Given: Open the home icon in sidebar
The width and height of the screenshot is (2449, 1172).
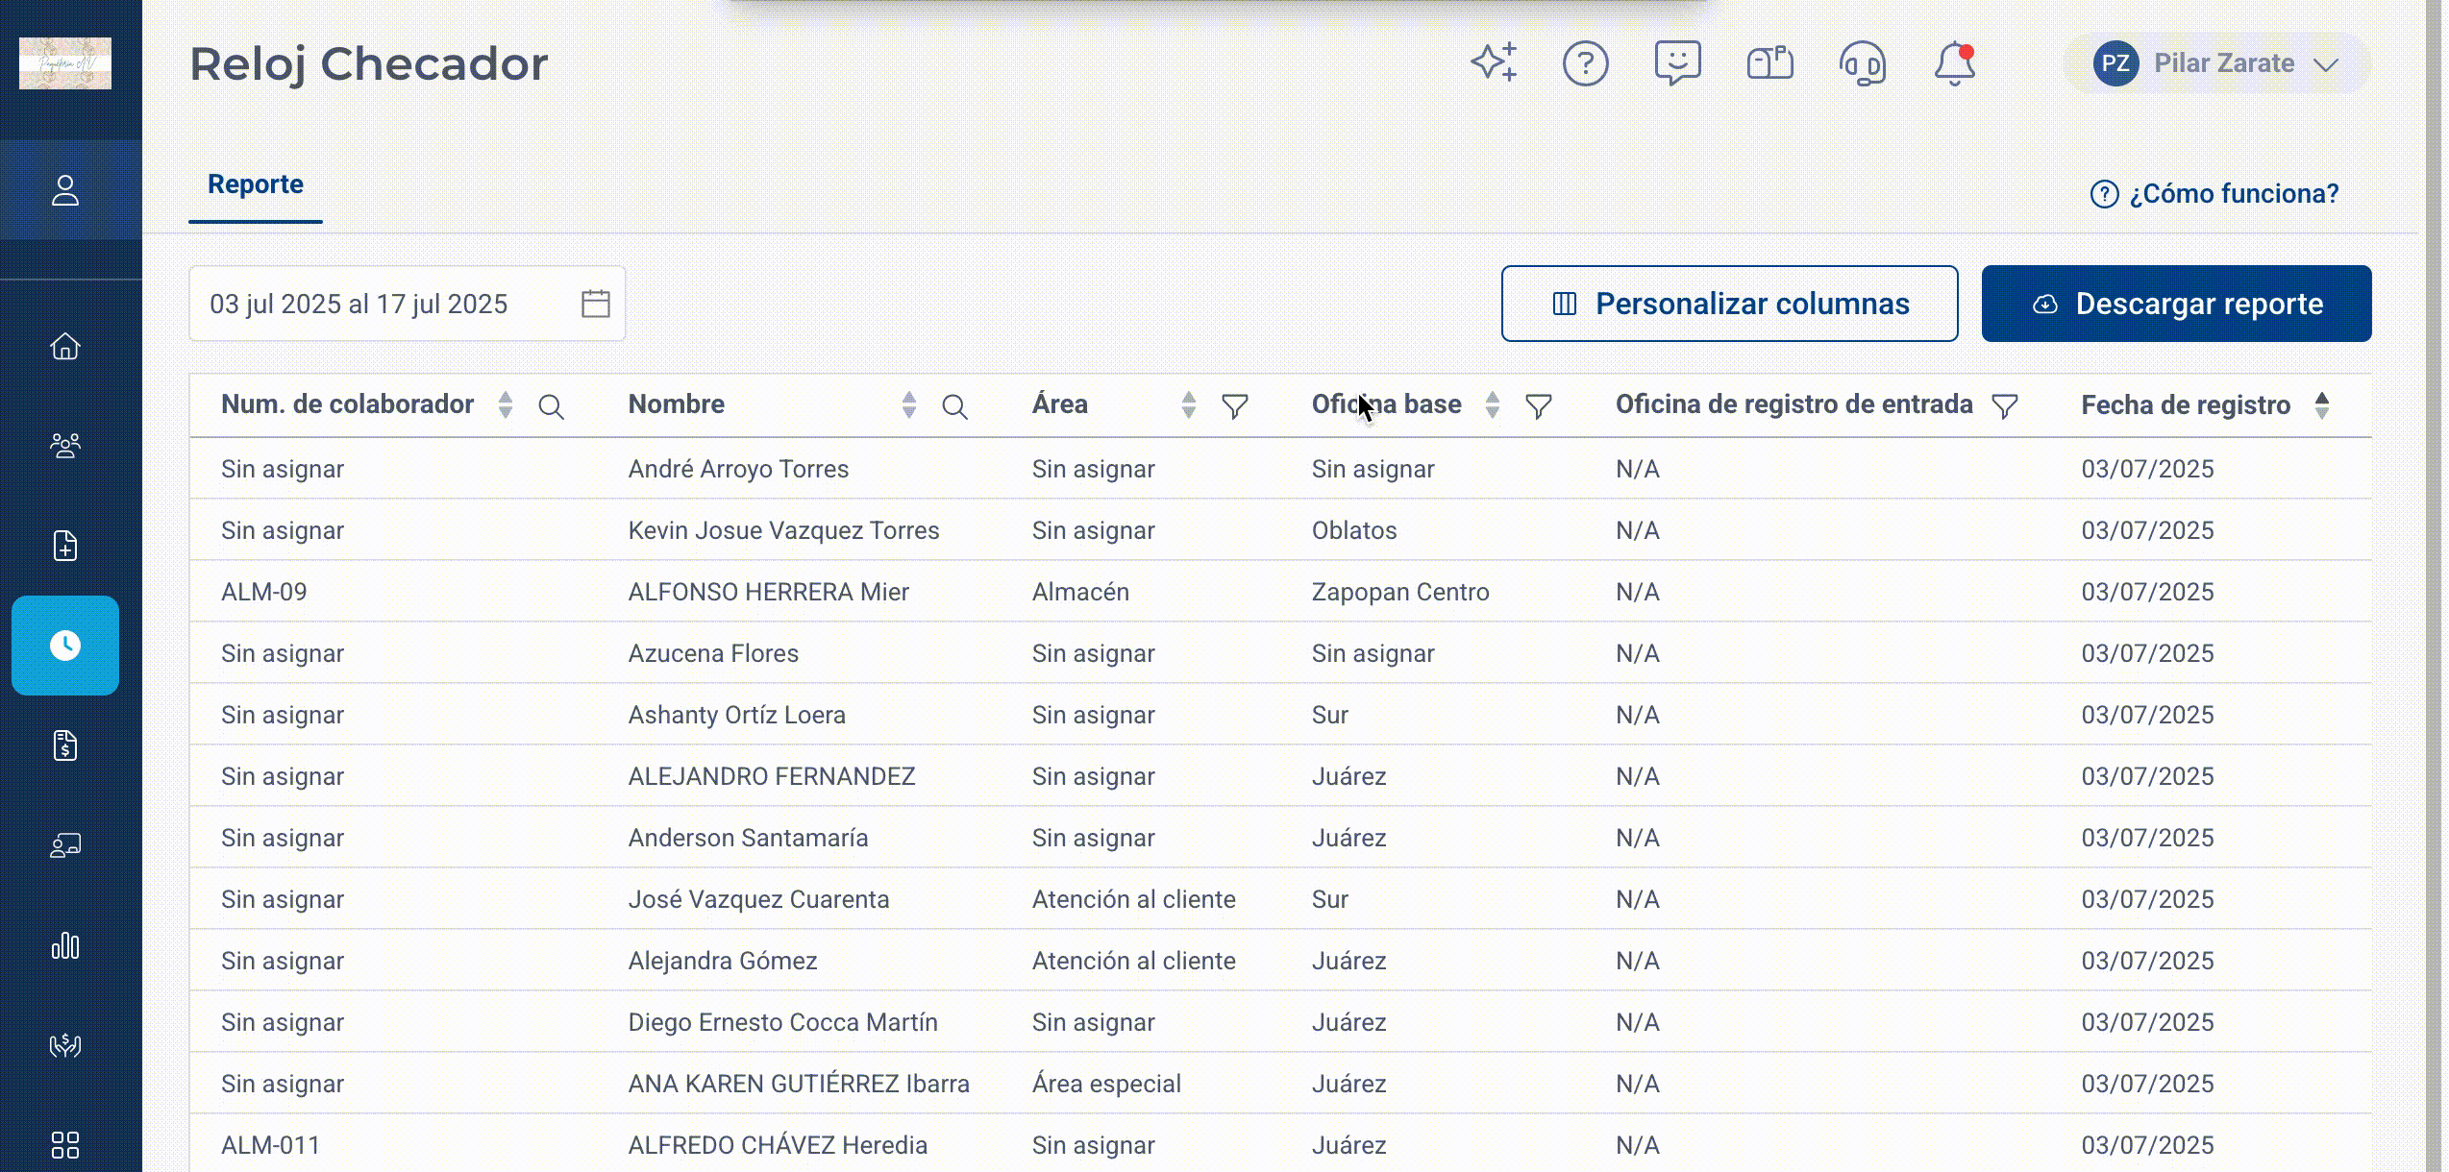Looking at the screenshot, I should tap(65, 346).
